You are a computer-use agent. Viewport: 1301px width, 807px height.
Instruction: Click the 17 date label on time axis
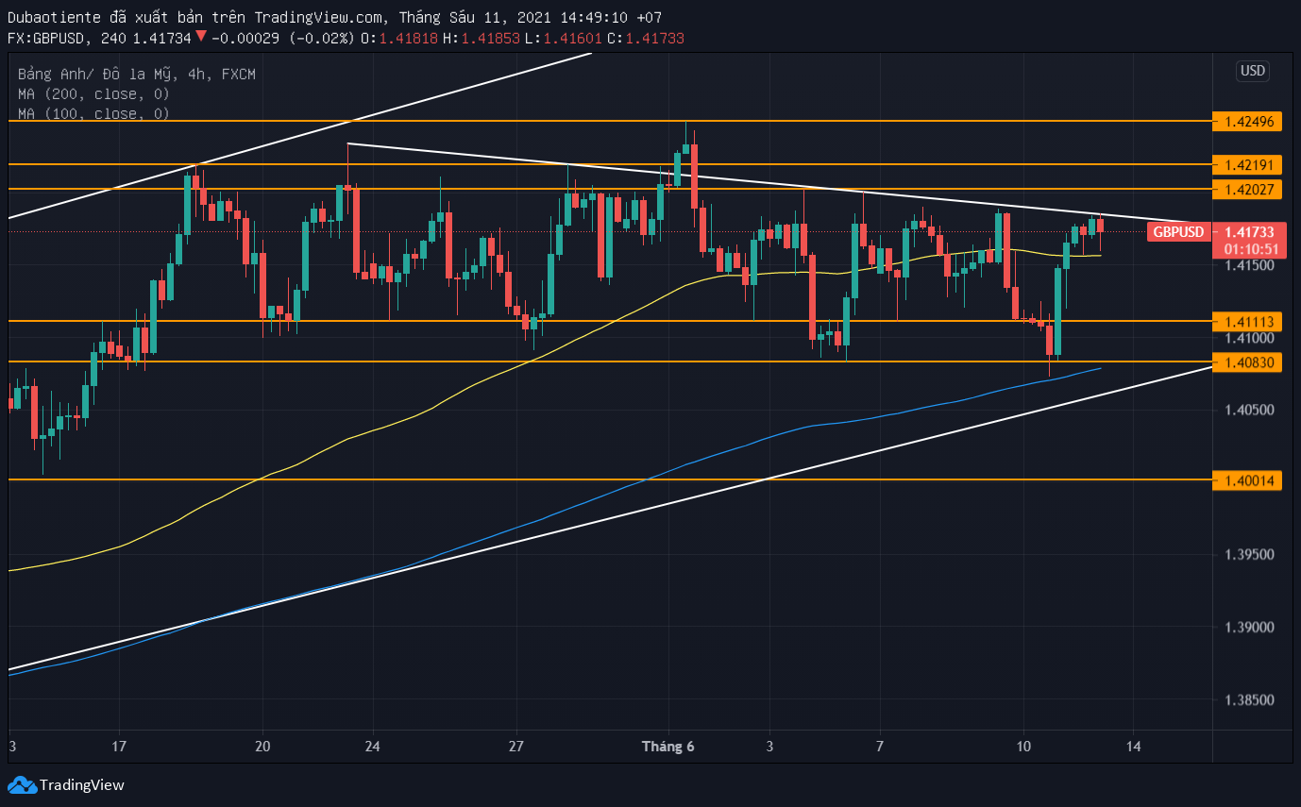(118, 747)
